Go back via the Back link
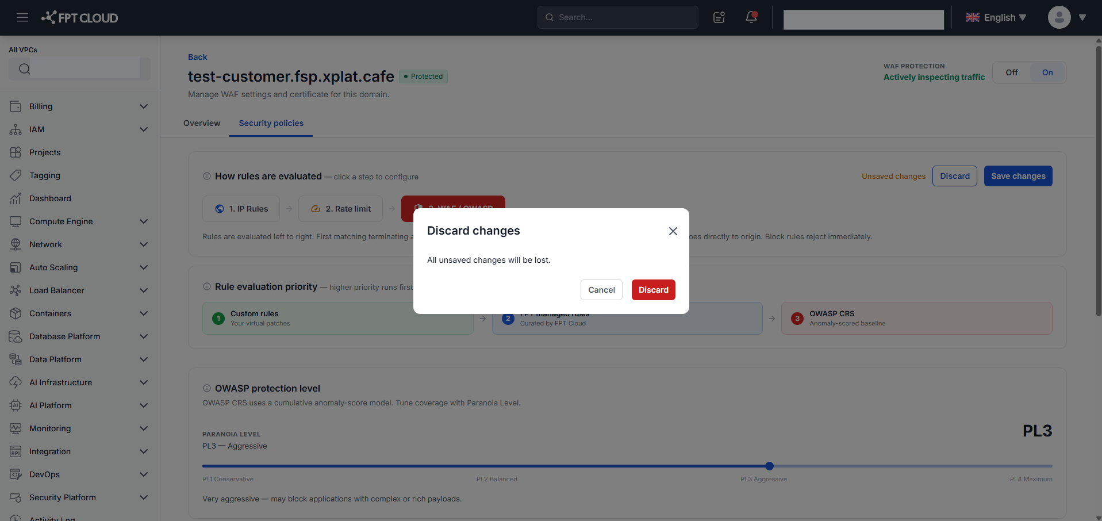The image size is (1102, 521). pos(197,57)
